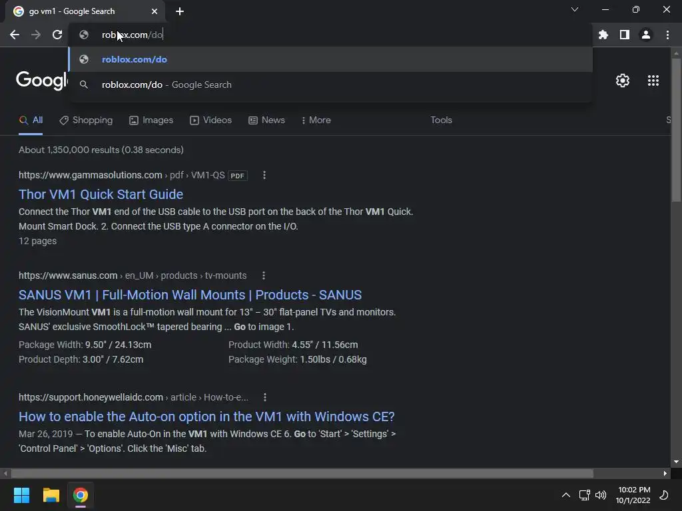Show hidden system tray icons
This screenshot has width=682, height=511.
click(566, 495)
